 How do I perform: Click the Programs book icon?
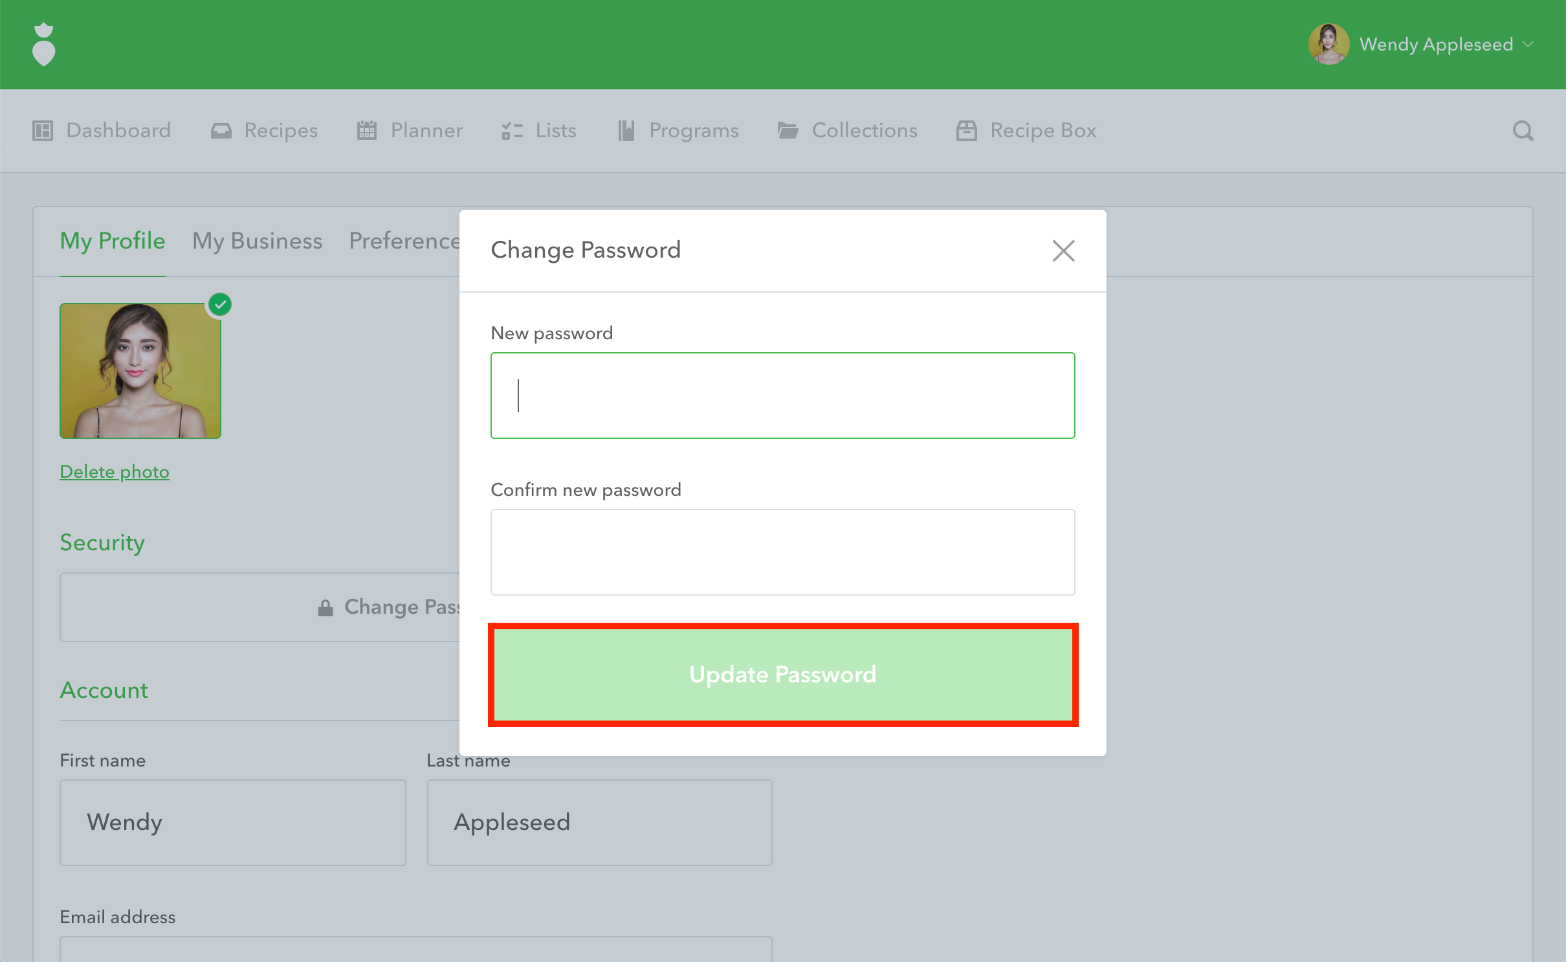tap(626, 131)
